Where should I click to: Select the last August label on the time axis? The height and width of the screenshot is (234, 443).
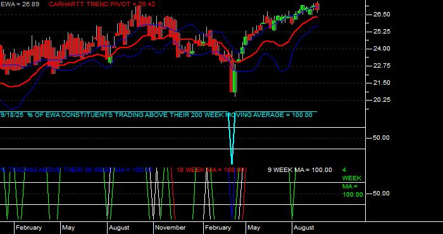[304, 228]
